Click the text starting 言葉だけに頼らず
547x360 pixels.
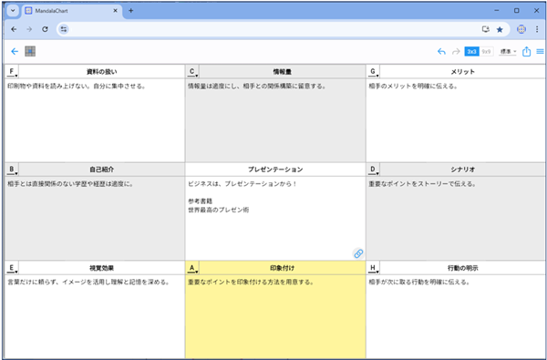pos(88,283)
